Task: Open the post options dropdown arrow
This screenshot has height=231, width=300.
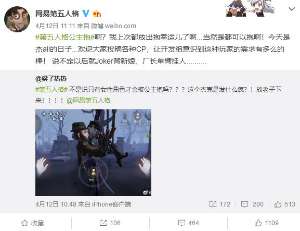Action: (x=291, y=9)
